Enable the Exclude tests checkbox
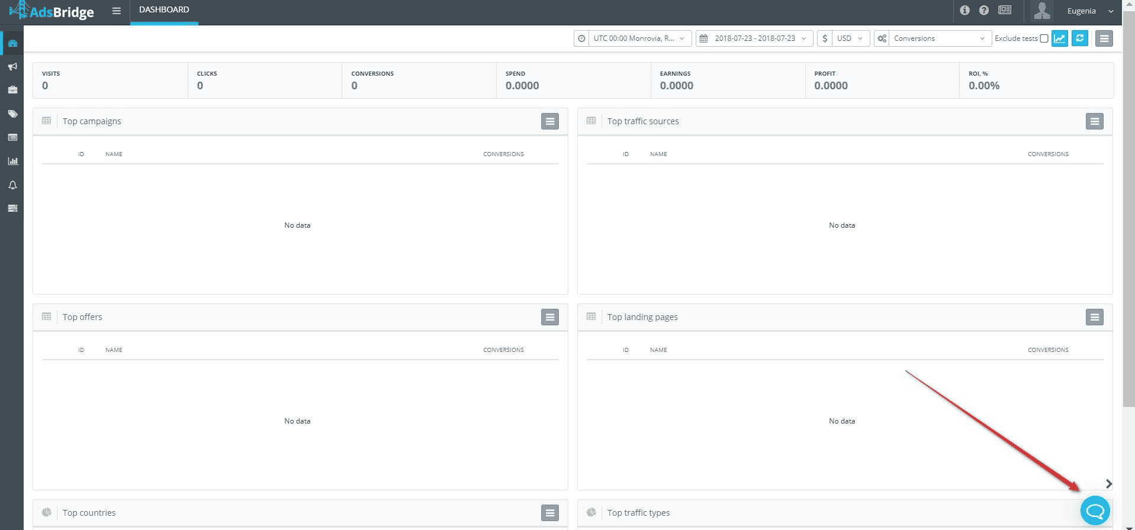The height and width of the screenshot is (530, 1135). [x=1044, y=38]
